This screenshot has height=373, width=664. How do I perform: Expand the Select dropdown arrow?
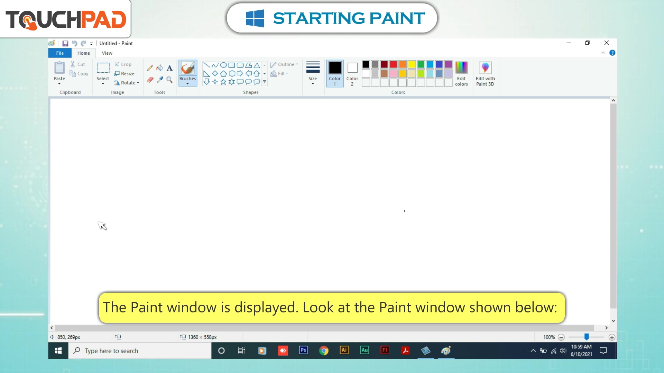coord(103,84)
